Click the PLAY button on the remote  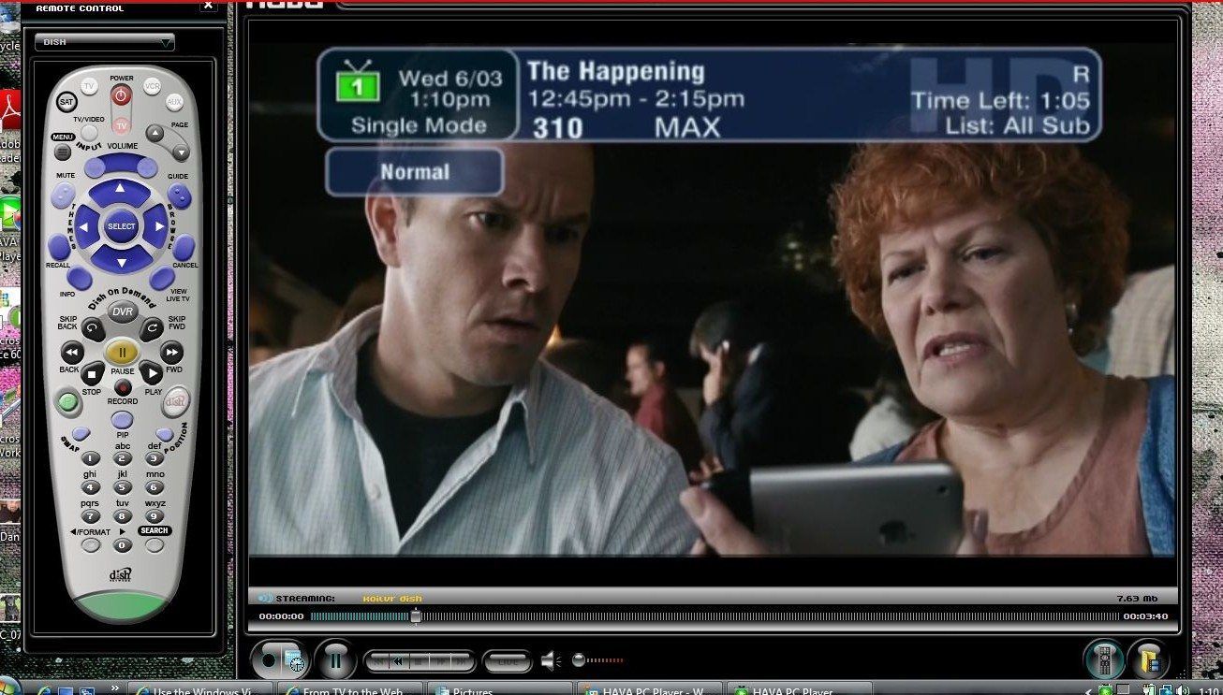(x=151, y=374)
